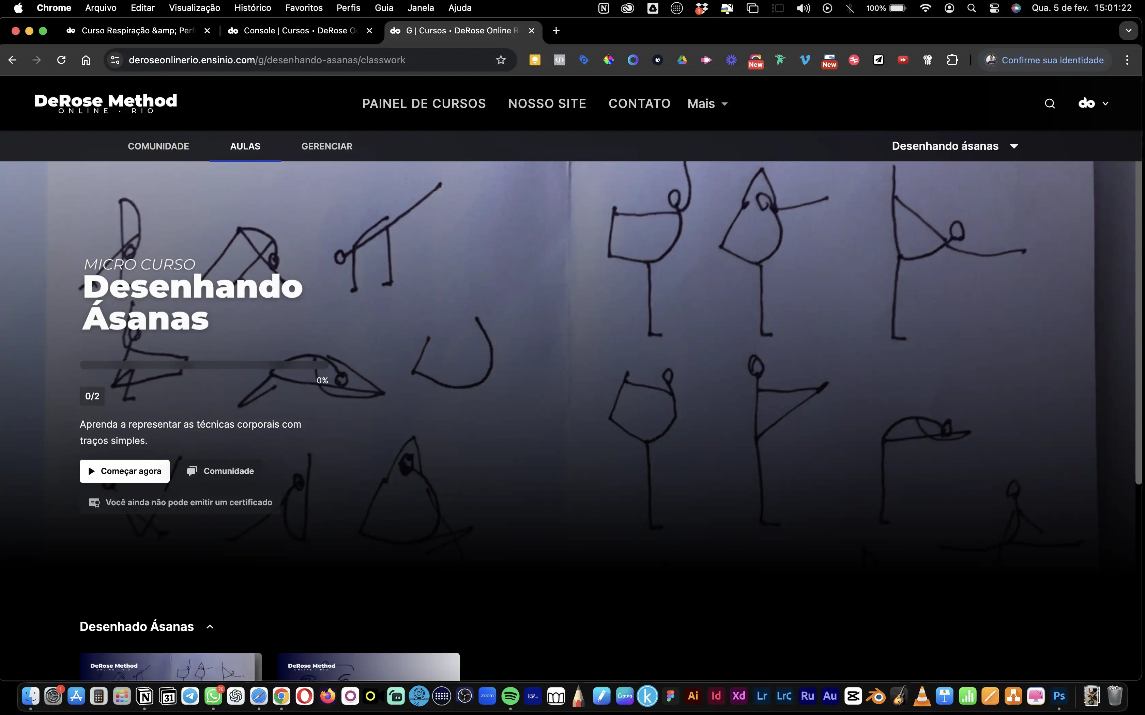Click the course progress bar

click(203, 365)
